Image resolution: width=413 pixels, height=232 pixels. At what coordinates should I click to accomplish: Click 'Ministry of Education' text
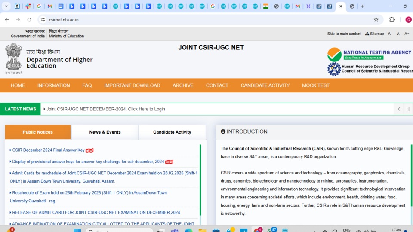click(66, 36)
